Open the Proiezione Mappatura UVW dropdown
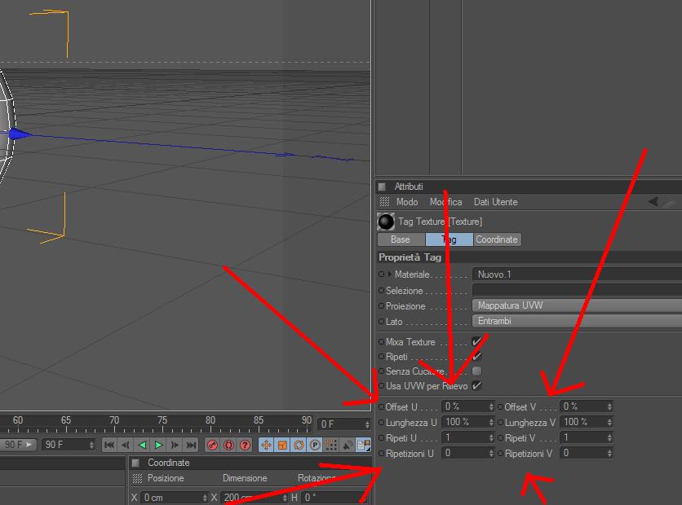The height and width of the screenshot is (505, 682). pos(577,305)
